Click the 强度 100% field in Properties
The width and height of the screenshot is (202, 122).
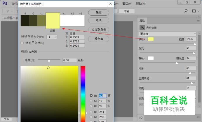(x=191, y=39)
